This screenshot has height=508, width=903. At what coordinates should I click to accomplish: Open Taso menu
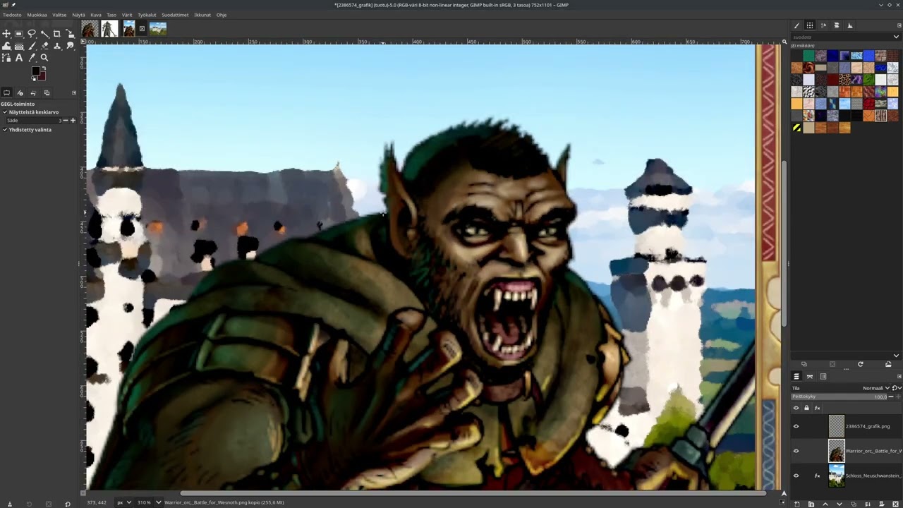point(111,15)
